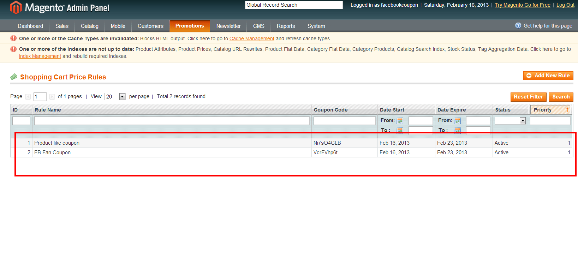Click the ID filter input
The image size is (578, 258).
21,121
